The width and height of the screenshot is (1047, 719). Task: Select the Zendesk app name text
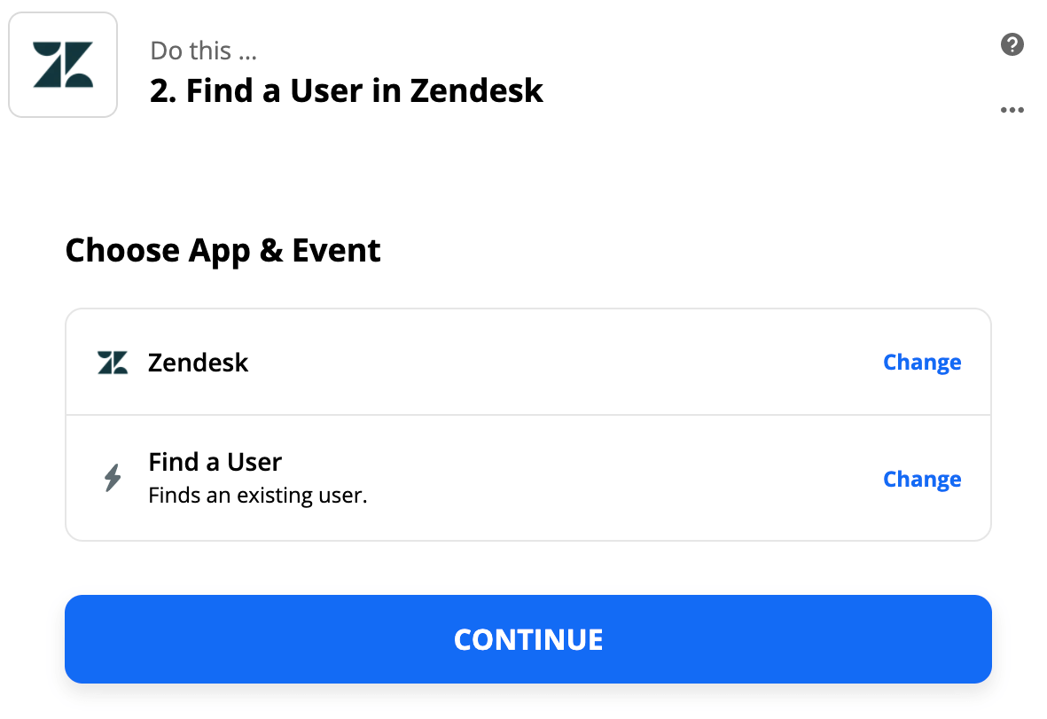point(199,363)
